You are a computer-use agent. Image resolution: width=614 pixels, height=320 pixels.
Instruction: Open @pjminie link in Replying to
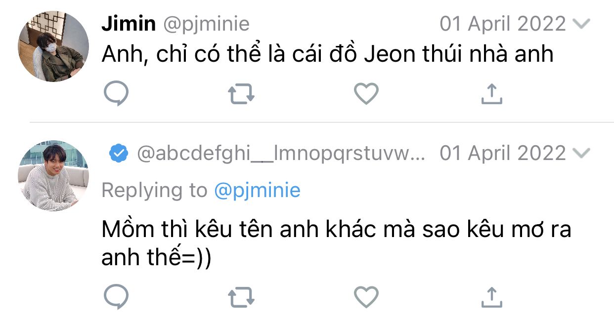(x=257, y=190)
